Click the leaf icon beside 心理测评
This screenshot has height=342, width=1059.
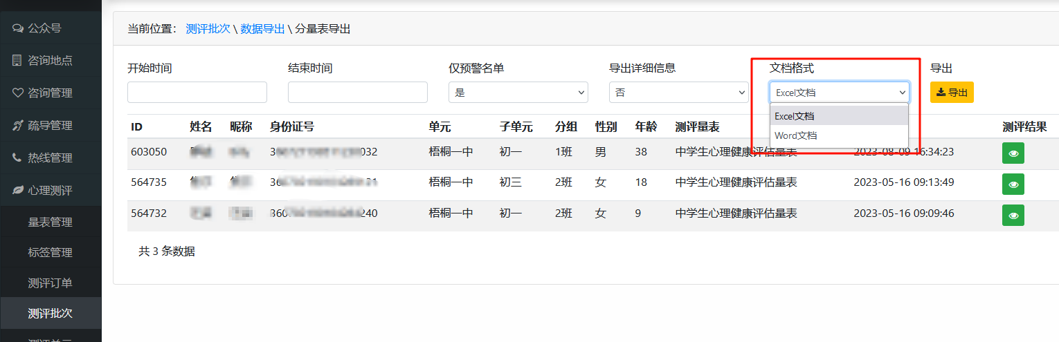[17, 190]
